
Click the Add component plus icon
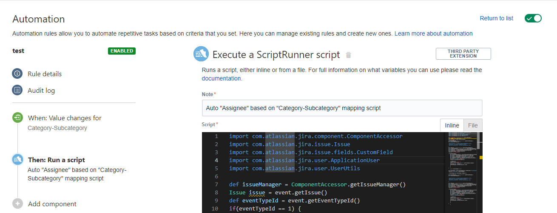coord(17,204)
